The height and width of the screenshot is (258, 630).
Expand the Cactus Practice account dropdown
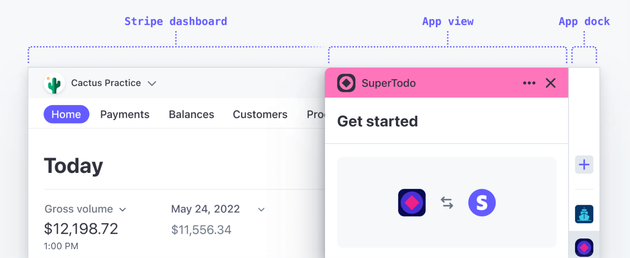click(x=152, y=83)
